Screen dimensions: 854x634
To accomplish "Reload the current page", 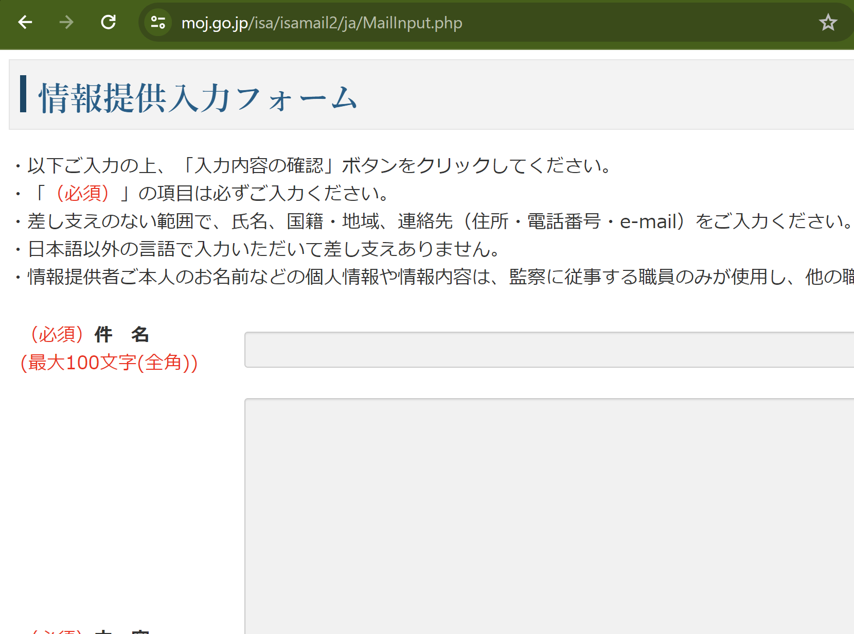I will [108, 22].
